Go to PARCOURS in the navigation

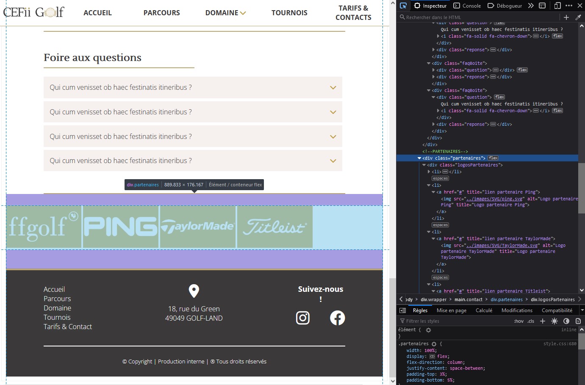pyautogui.click(x=161, y=13)
